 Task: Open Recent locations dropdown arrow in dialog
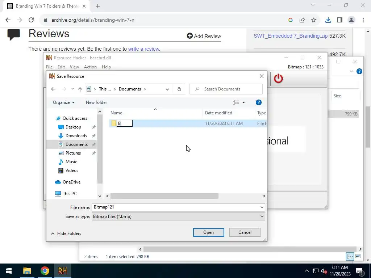pos(72,89)
